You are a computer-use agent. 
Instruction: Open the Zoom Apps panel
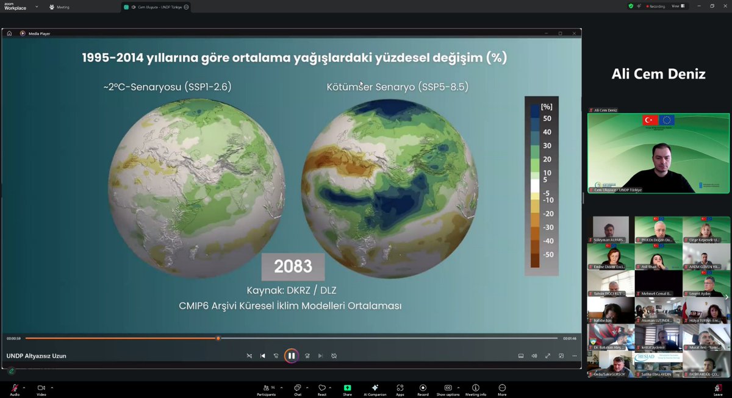coord(400,389)
